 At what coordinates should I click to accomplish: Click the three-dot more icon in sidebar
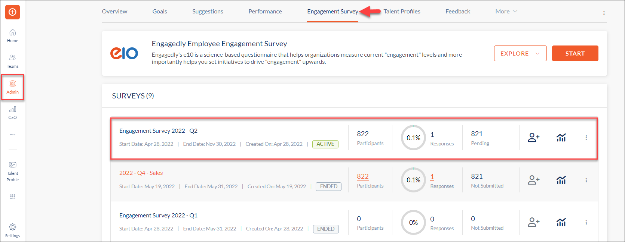pos(12,134)
